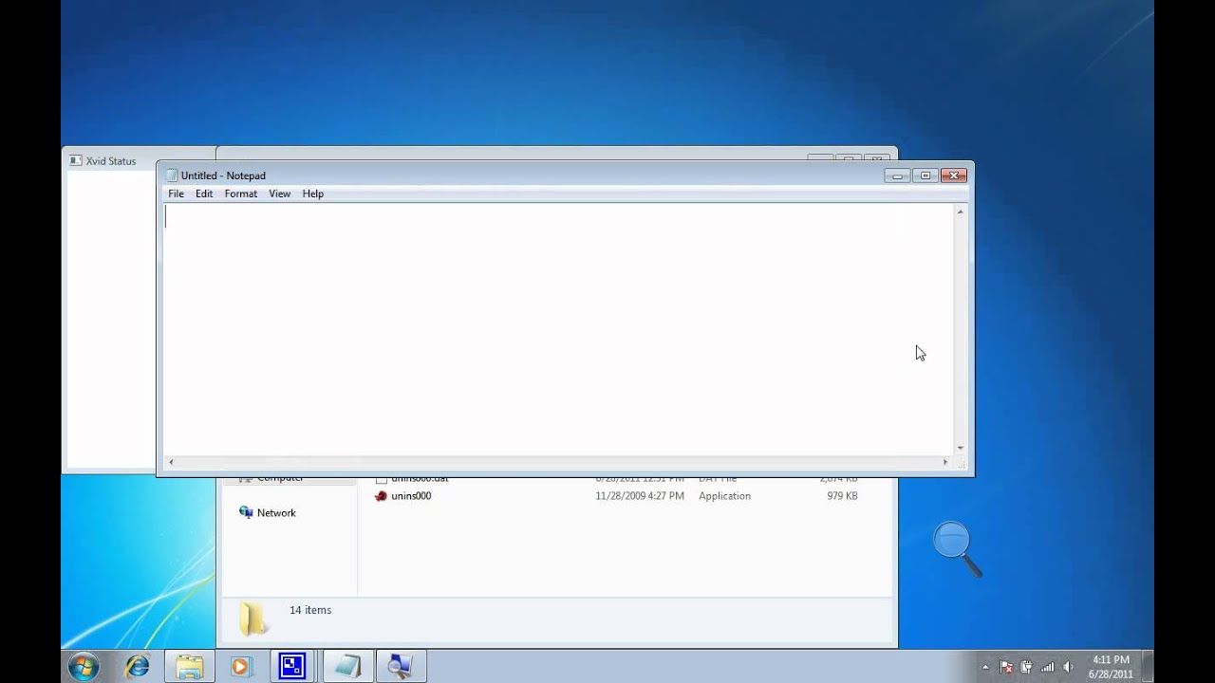Viewport: 1215px width, 683px height.
Task: Click the Application type cell for unins000
Action: [724, 496]
